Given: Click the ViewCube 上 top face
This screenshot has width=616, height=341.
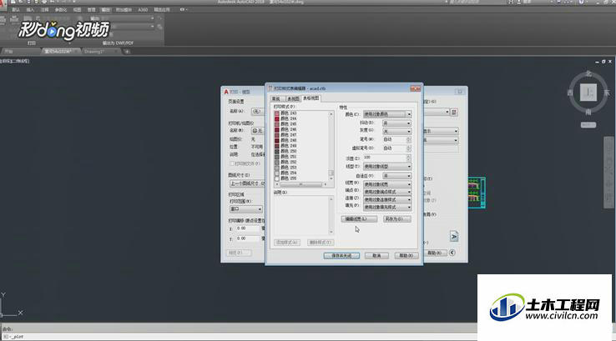Looking at the screenshot, I should click(x=588, y=93).
